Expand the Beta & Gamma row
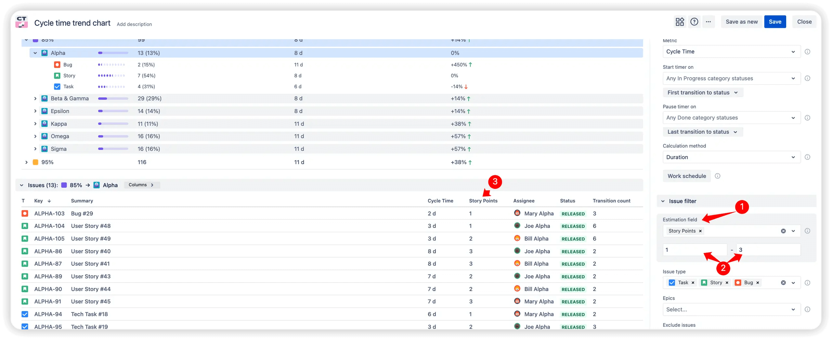 point(35,98)
